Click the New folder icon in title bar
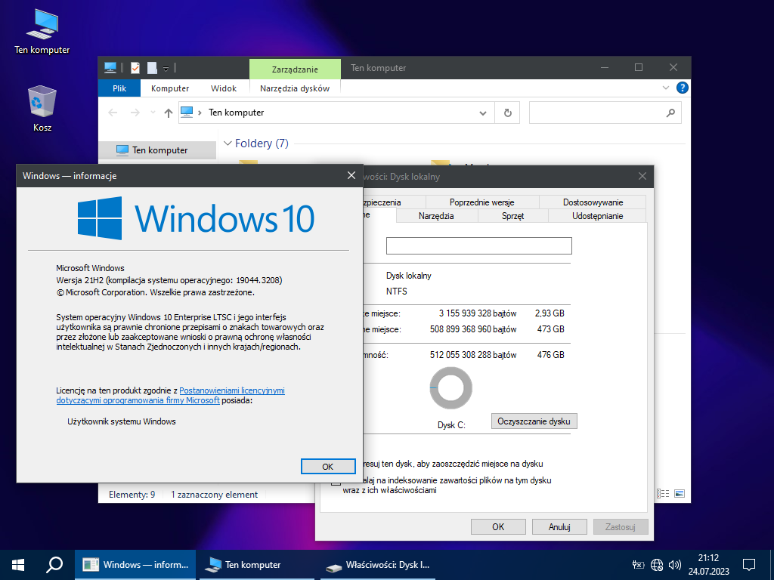 point(152,68)
